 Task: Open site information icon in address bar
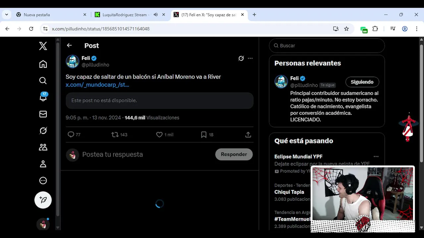click(45, 29)
